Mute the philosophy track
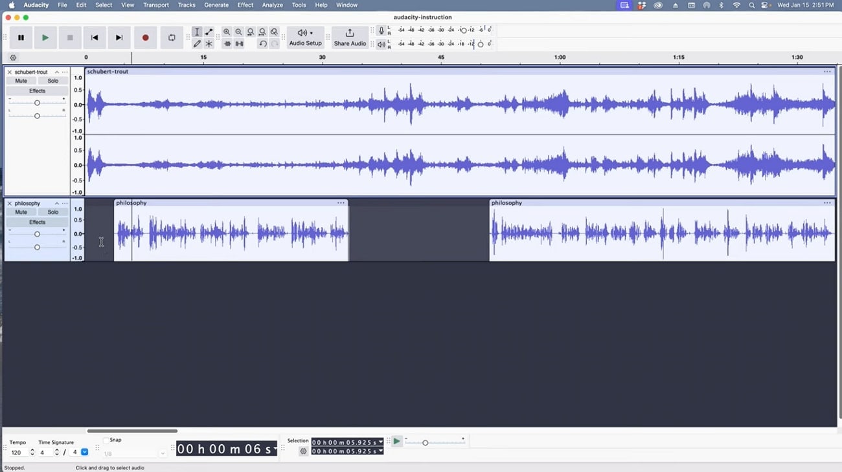This screenshot has width=842, height=472. 21,212
